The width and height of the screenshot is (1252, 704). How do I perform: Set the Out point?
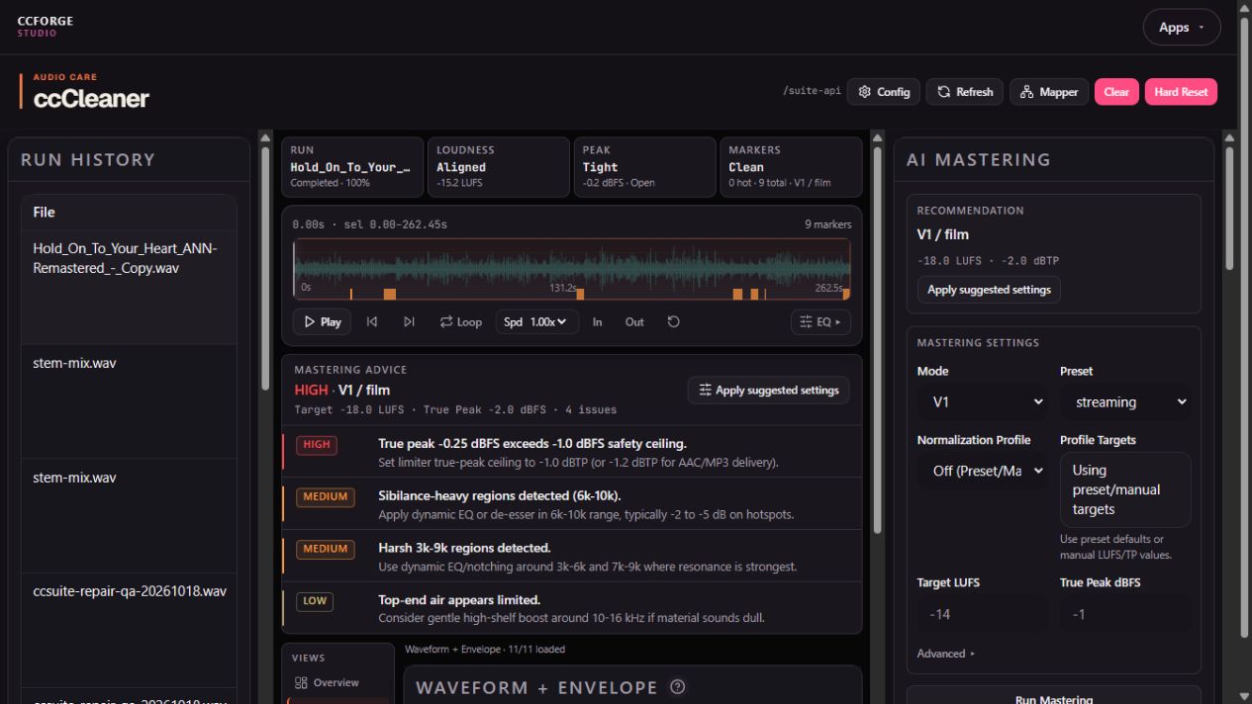coord(634,322)
